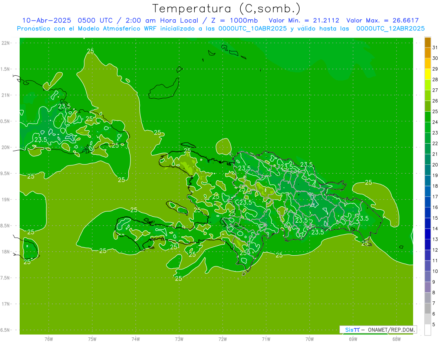This screenshot has height=344, width=445.
Task: Click the purple colorbar swatch between 8 and 9
Action: pos(428,287)
